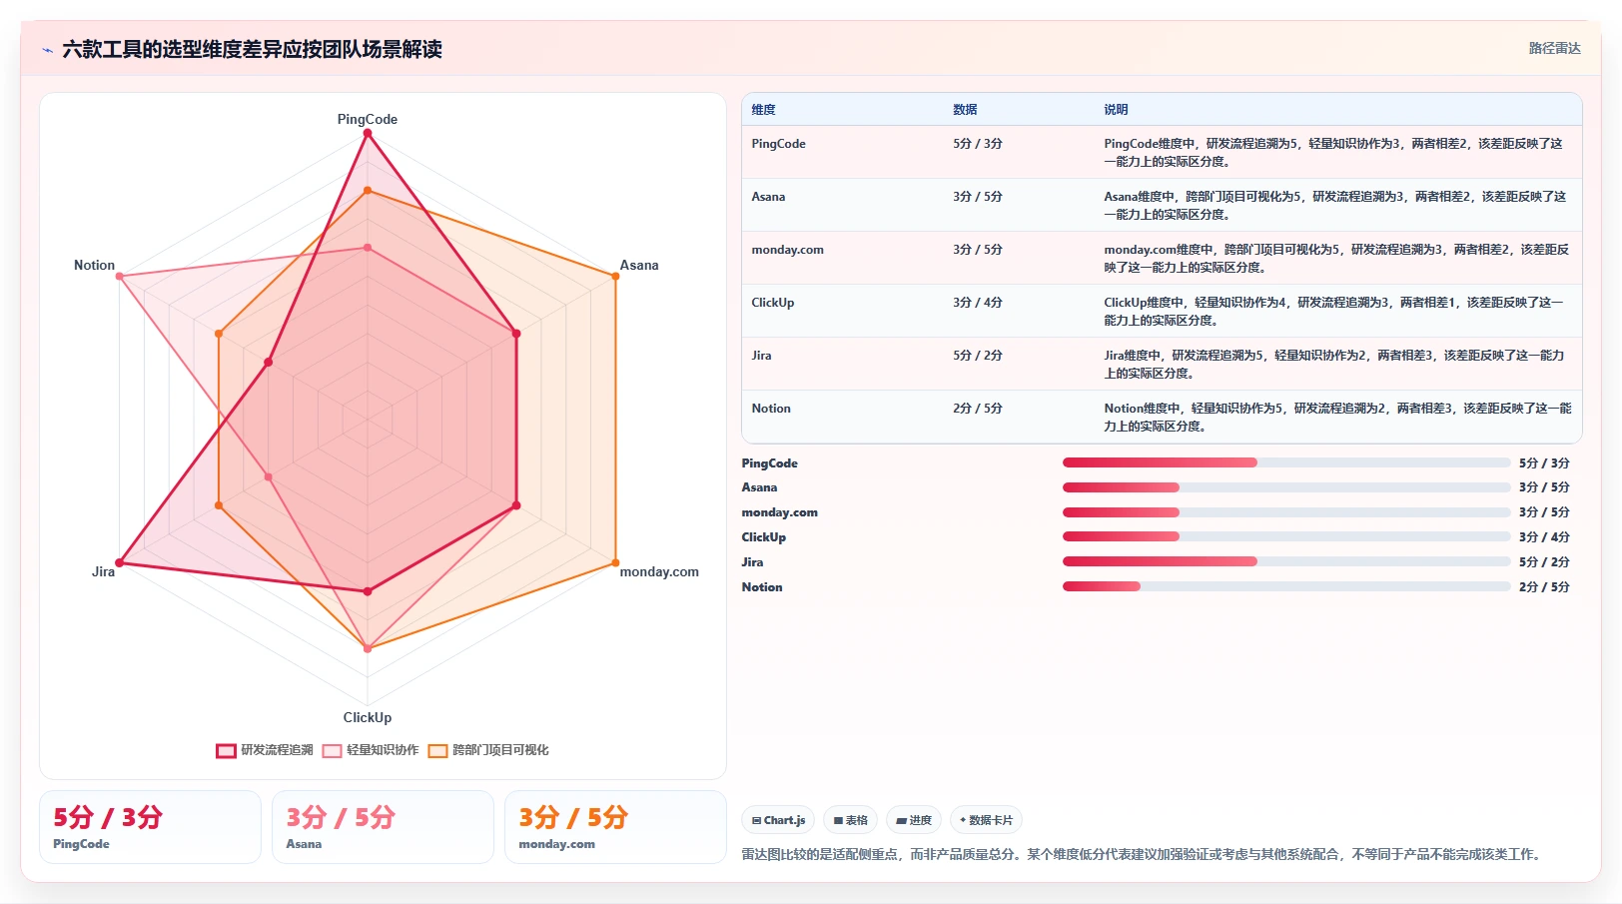
Task: Open the PingCode score card
Action: click(x=150, y=827)
